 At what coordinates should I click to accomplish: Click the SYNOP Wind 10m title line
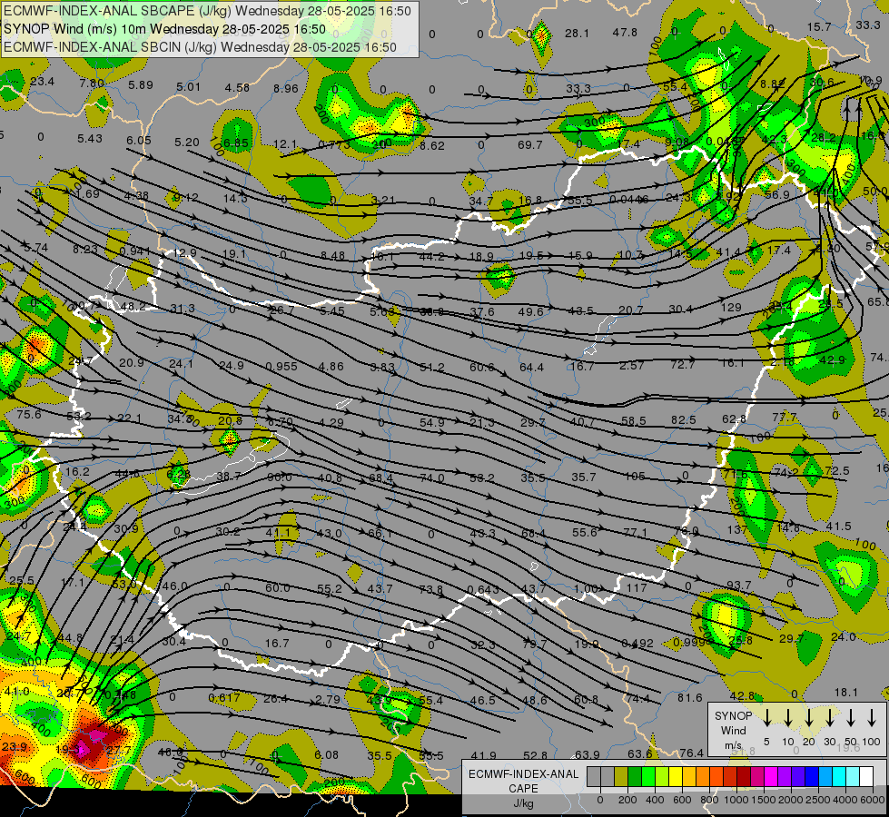tap(165, 29)
